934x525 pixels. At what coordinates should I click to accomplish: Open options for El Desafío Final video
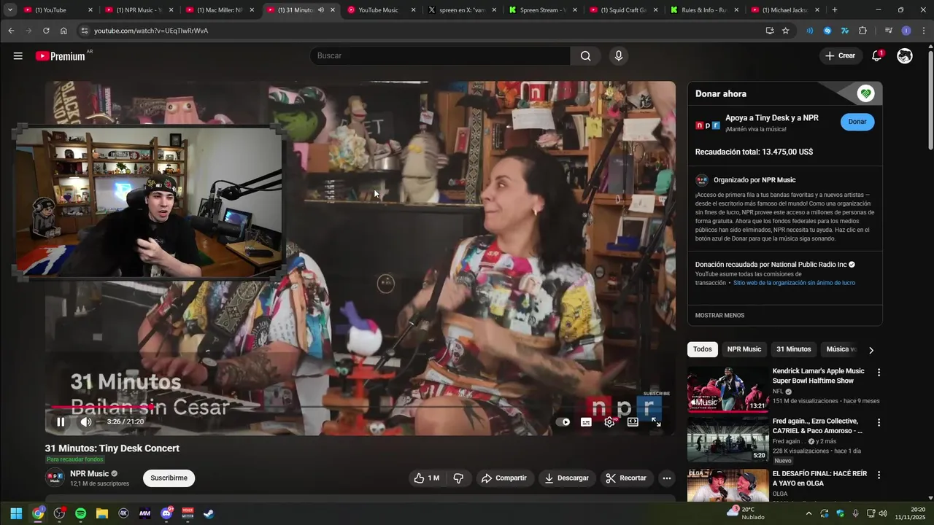tap(879, 475)
